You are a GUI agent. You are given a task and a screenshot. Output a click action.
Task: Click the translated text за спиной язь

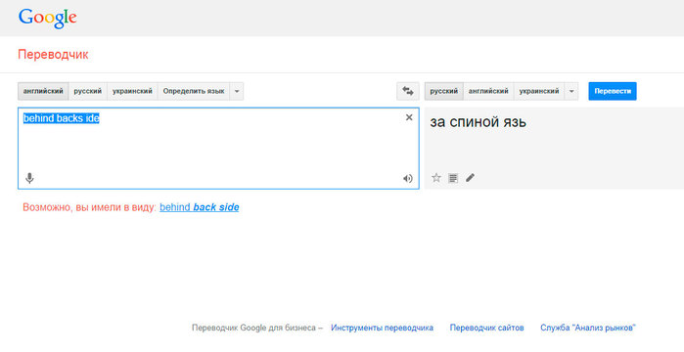coord(479,122)
